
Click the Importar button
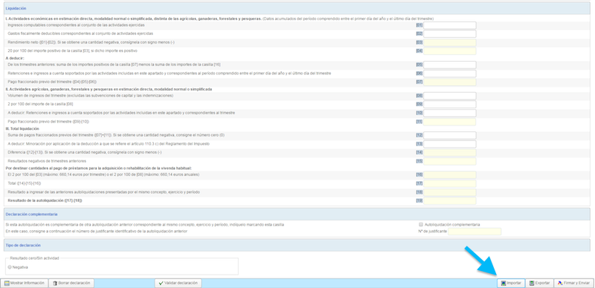[511, 283]
